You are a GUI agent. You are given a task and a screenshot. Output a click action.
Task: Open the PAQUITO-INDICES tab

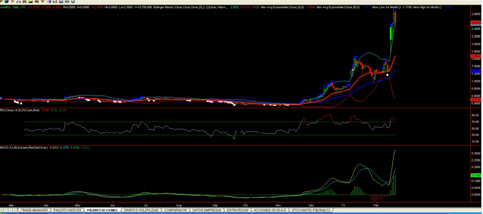[x=67, y=210]
